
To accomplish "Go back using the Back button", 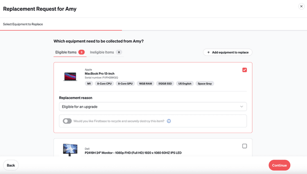I will tap(11, 165).
